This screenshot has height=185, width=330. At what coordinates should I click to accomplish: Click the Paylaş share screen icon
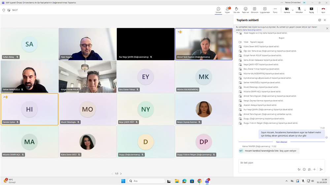click(x=311, y=10)
